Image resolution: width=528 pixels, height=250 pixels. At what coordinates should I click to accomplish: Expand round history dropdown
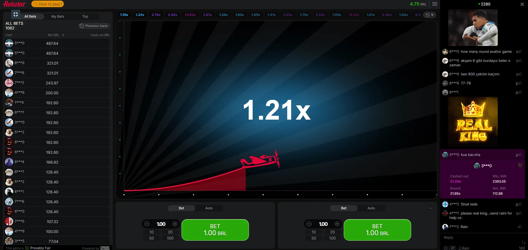[x=430, y=15]
